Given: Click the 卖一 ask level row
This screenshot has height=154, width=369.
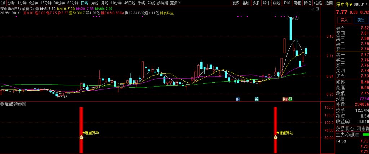Looking at the screenshot, I should [x=352, y=49].
